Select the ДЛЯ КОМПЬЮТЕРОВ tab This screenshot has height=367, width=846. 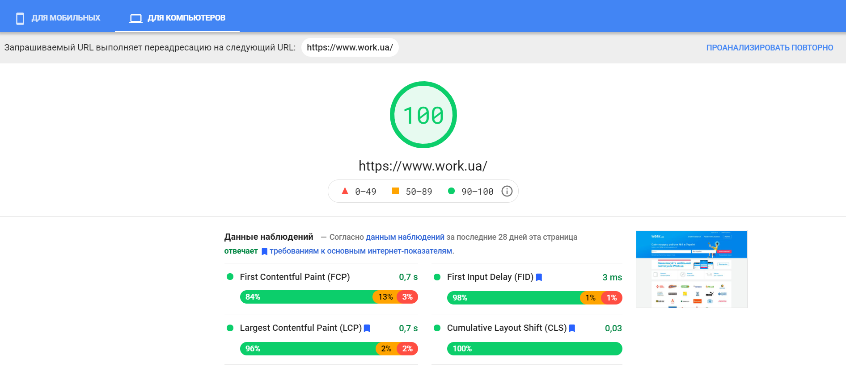tap(177, 18)
